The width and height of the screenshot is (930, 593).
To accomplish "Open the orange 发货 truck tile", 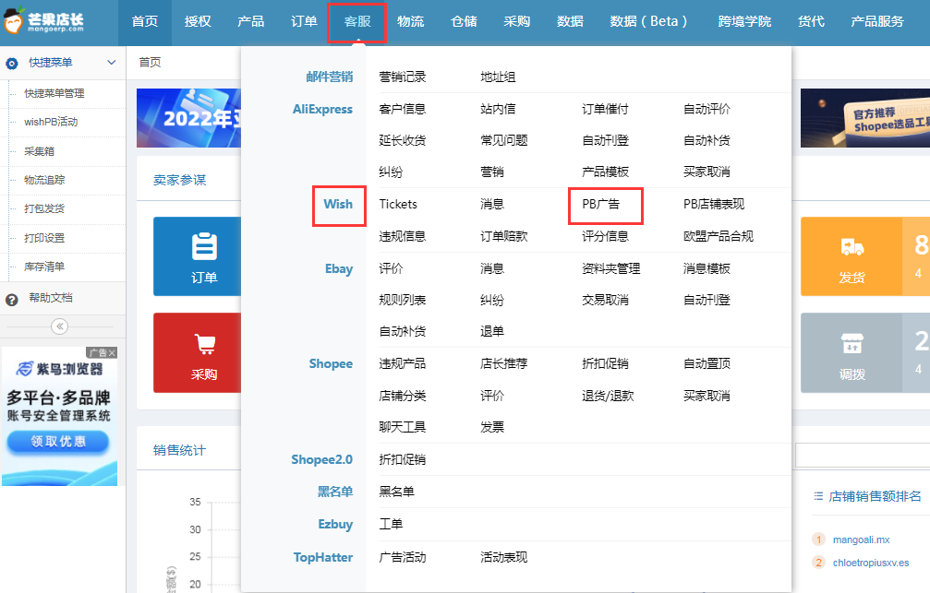I will click(851, 255).
